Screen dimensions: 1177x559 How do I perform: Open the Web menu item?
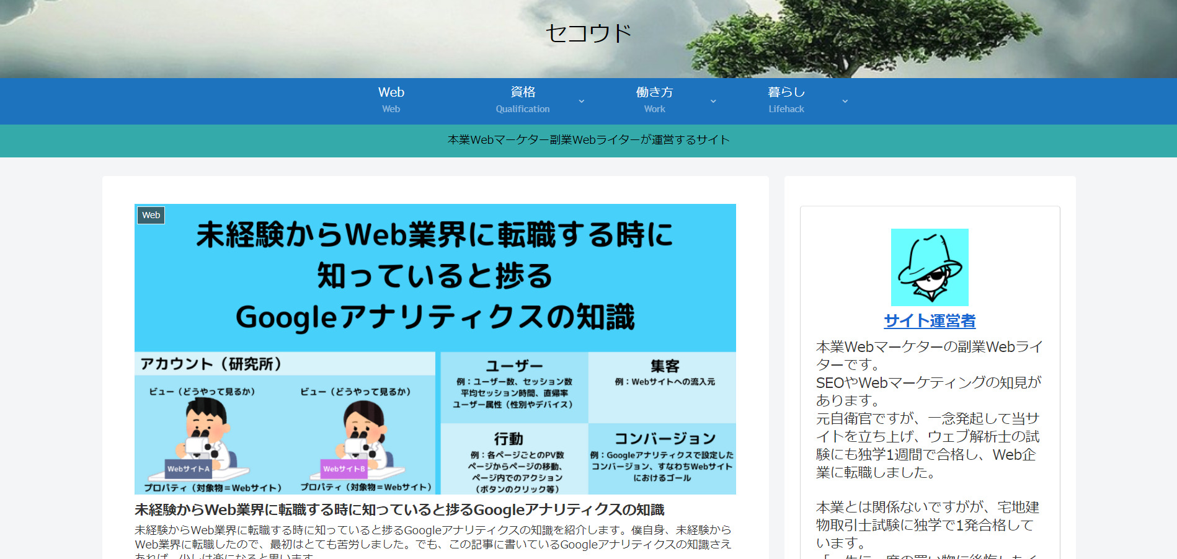click(x=391, y=100)
